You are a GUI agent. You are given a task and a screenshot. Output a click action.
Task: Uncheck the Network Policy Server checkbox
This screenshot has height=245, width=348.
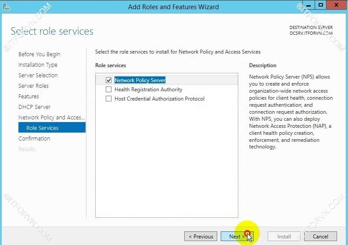click(109, 80)
